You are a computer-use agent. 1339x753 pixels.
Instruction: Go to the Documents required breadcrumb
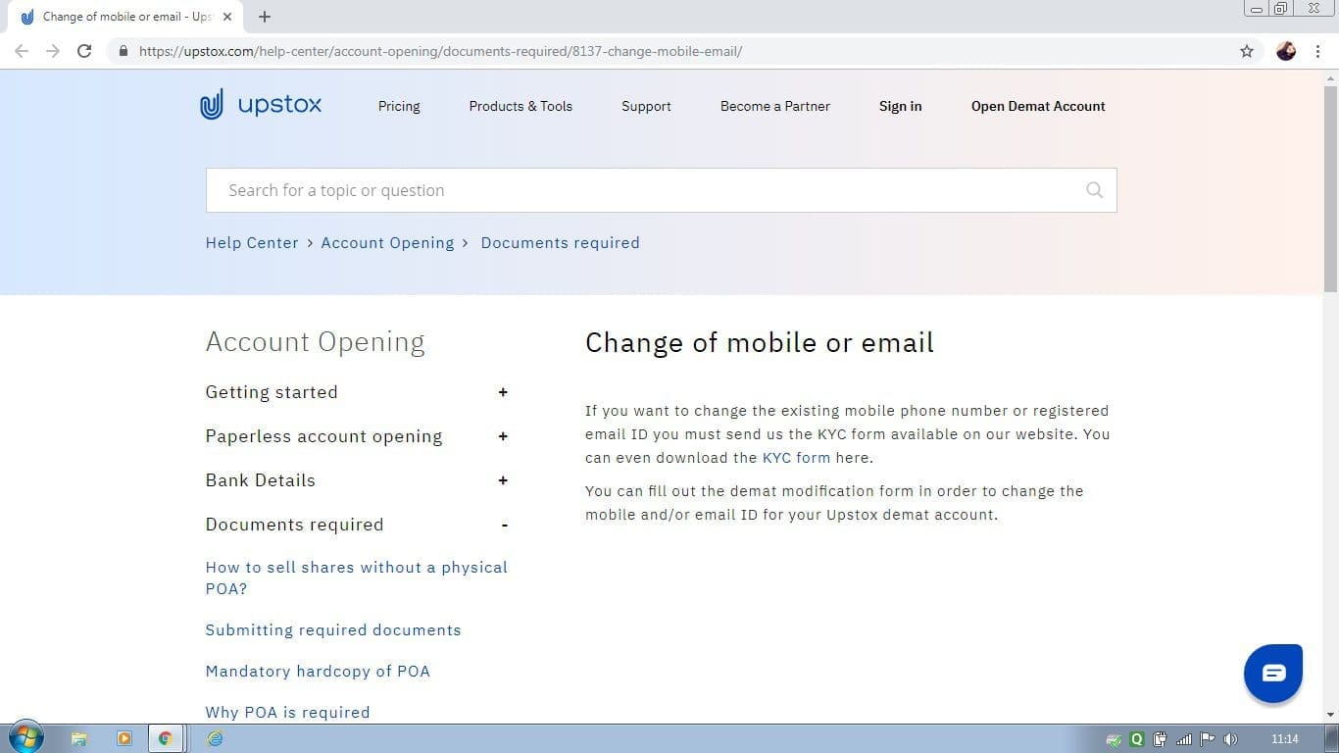[560, 243]
